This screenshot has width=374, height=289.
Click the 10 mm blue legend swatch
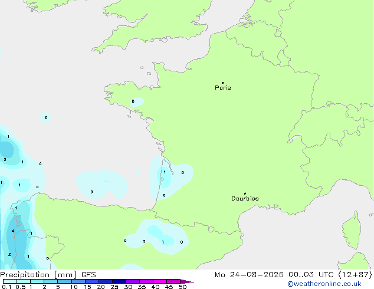pos(78,281)
